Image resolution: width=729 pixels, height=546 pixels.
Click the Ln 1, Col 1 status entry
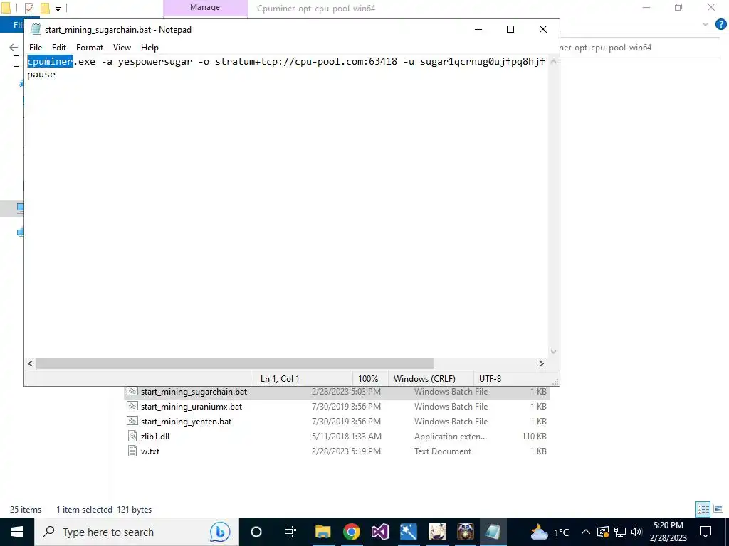pyautogui.click(x=280, y=379)
